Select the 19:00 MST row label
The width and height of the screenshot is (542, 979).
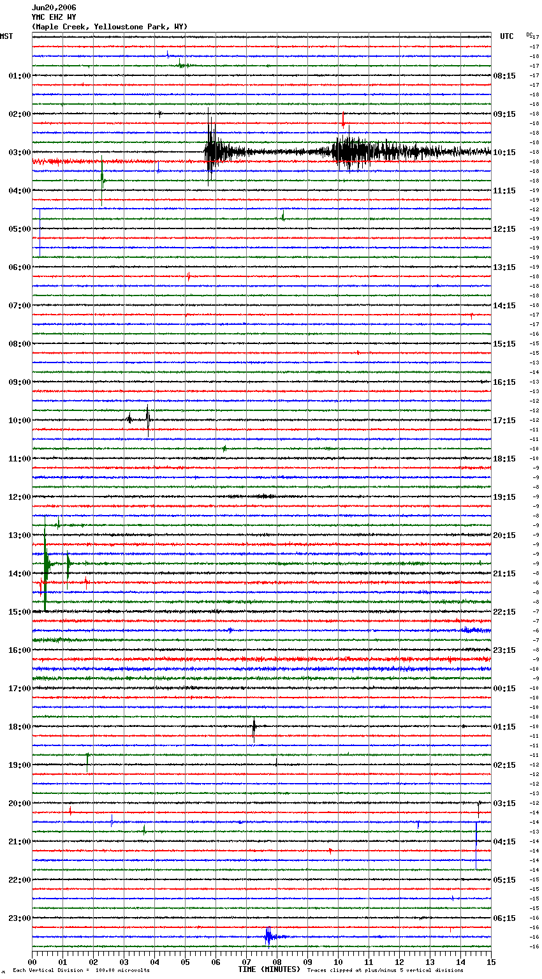coord(20,765)
